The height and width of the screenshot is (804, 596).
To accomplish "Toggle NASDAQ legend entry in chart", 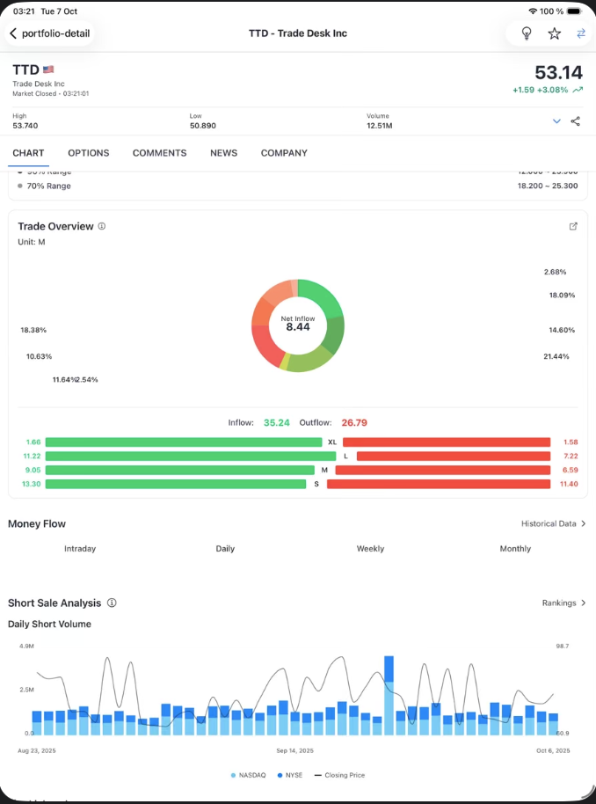I will point(249,775).
